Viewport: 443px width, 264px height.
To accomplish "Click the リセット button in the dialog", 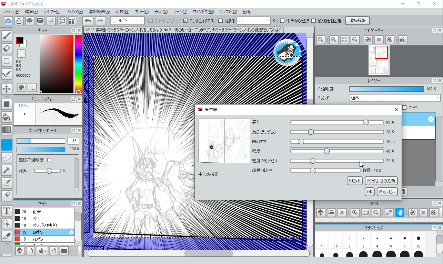I will (354, 180).
